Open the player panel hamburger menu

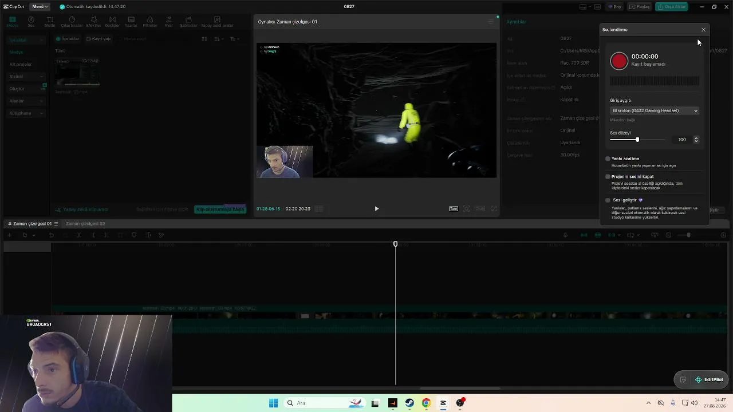tap(491, 22)
